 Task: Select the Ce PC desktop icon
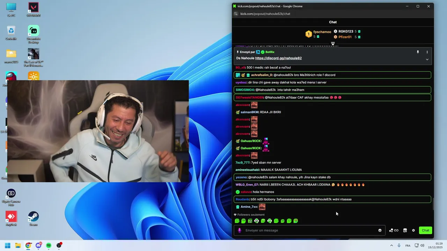11,10
